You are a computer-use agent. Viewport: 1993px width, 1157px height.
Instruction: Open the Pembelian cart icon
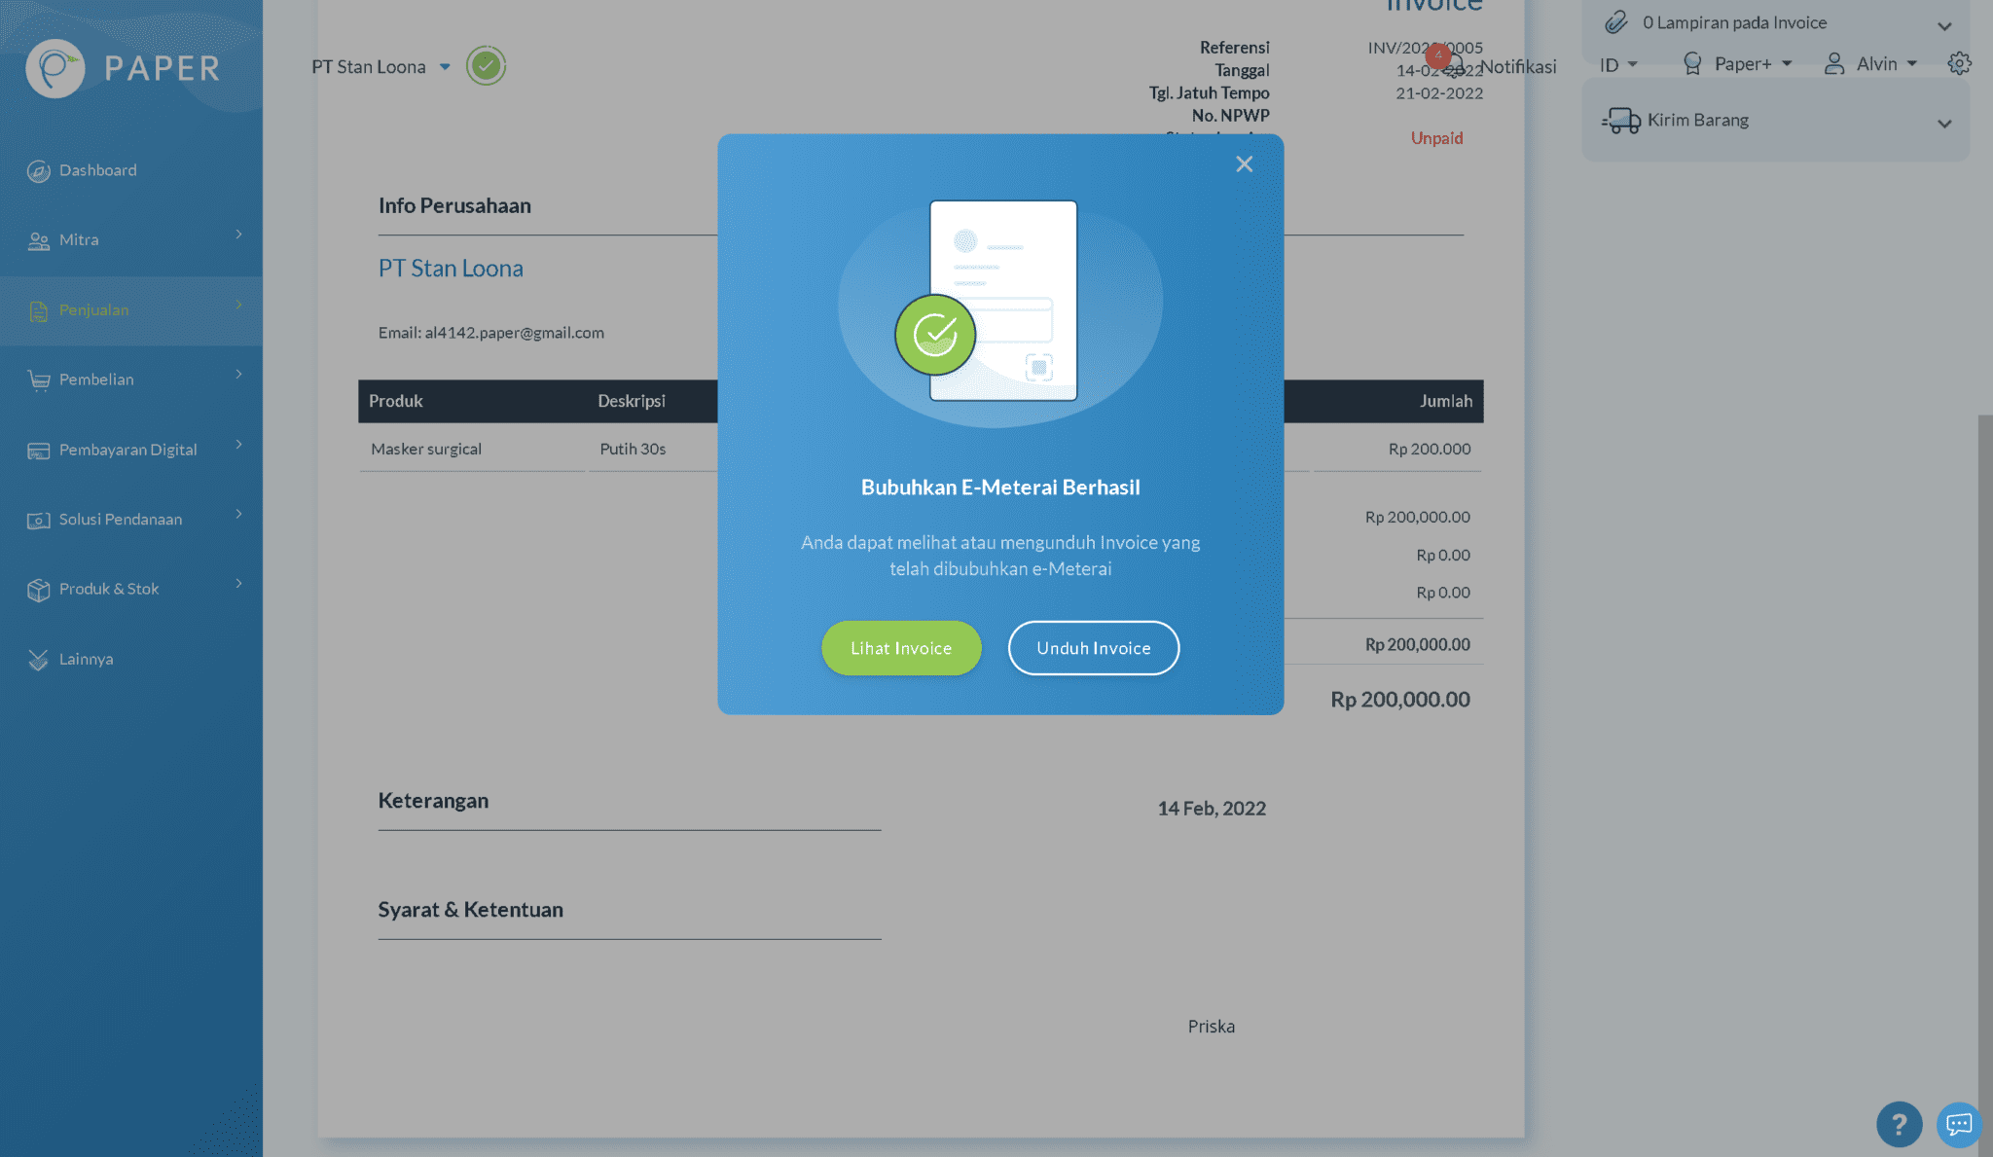39,380
